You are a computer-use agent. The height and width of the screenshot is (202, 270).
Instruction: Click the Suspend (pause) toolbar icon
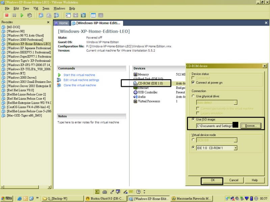click(x=14, y=15)
